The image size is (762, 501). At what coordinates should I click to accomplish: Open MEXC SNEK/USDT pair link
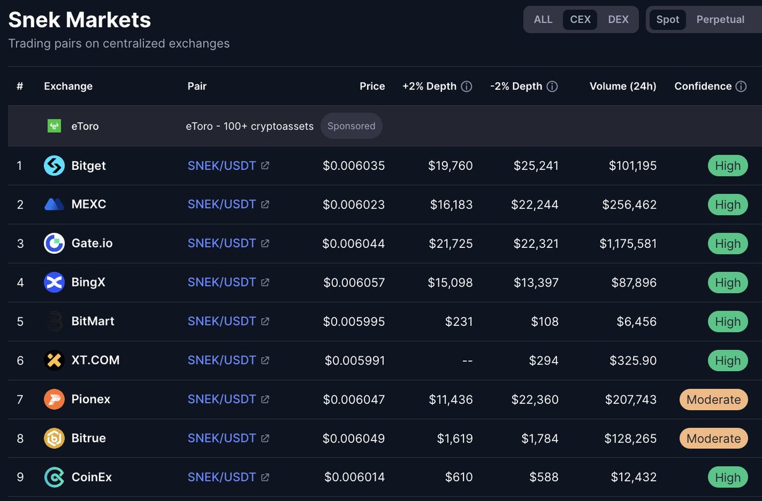222,204
